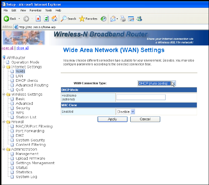
Task: Open the System Log page
Action: click(x=26, y=177)
